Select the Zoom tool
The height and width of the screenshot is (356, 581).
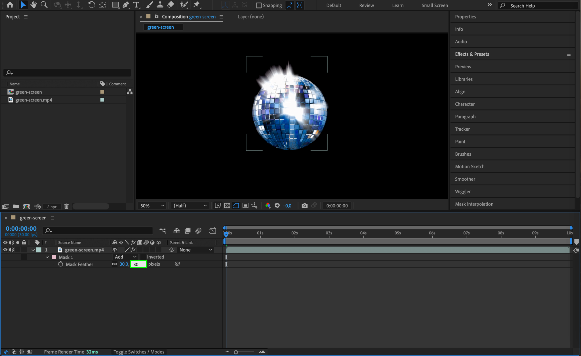click(x=44, y=5)
